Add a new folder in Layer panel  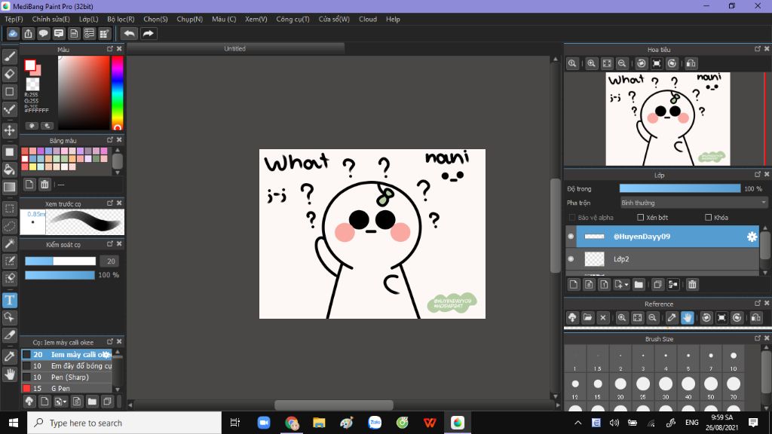point(639,284)
